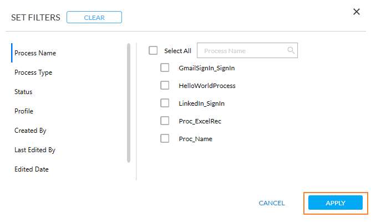The image size is (371, 223).
Task: Check the Proc_ExcelRec checkbox
Action: (x=165, y=121)
